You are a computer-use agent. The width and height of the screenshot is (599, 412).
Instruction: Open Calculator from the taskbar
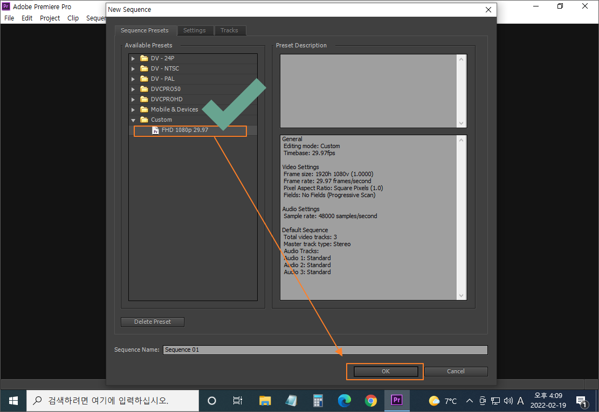[318, 401]
